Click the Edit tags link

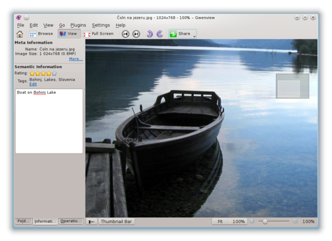(33, 84)
